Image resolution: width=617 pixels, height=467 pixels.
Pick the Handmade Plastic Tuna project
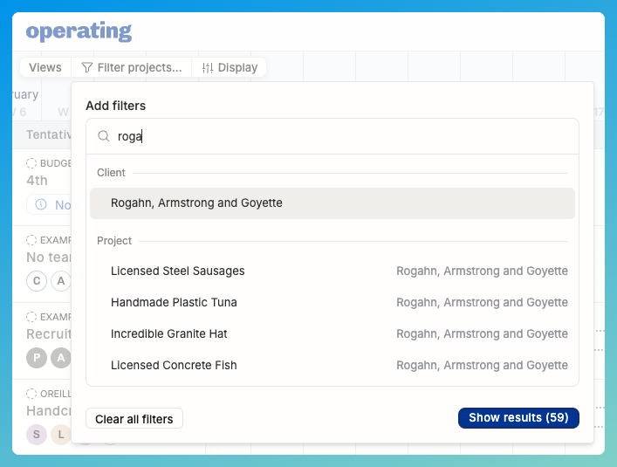(174, 302)
